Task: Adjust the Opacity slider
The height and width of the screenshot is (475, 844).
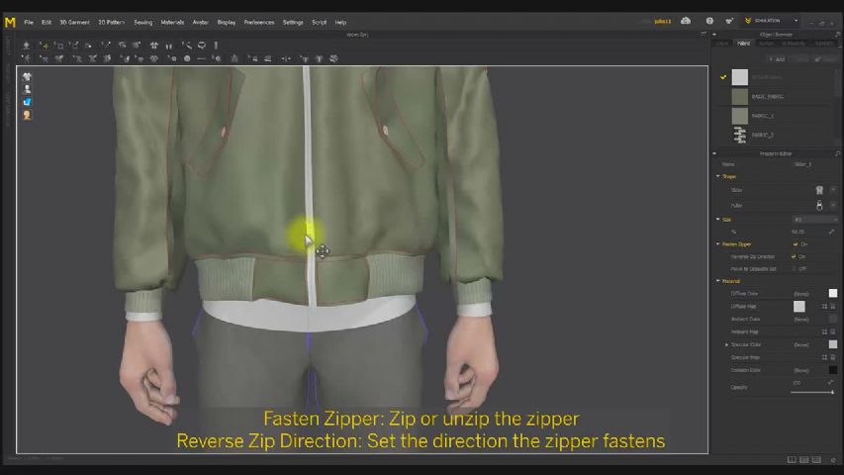Action: (812, 393)
